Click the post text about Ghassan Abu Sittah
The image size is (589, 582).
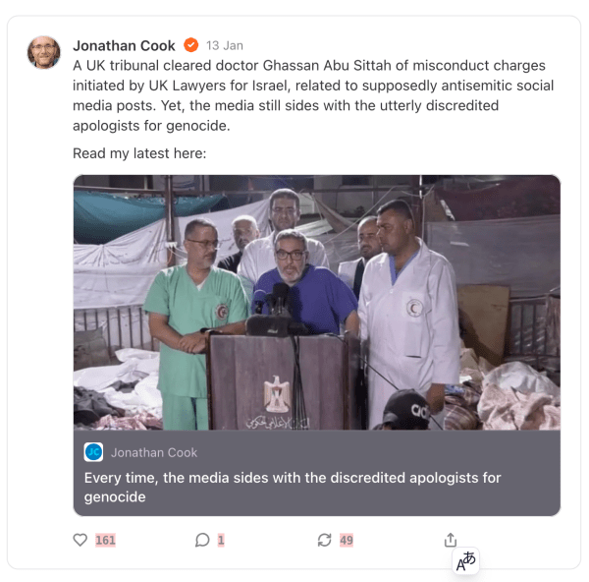(308, 95)
